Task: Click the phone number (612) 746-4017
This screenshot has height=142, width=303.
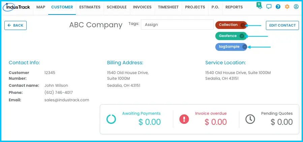Action: click(59, 93)
